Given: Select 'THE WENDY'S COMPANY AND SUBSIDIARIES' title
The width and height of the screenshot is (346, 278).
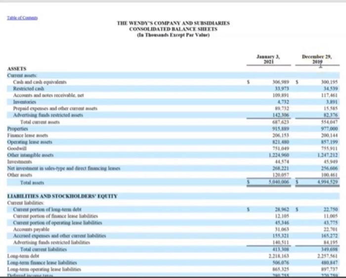Looking at the screenshot, I should pos(173,23).
